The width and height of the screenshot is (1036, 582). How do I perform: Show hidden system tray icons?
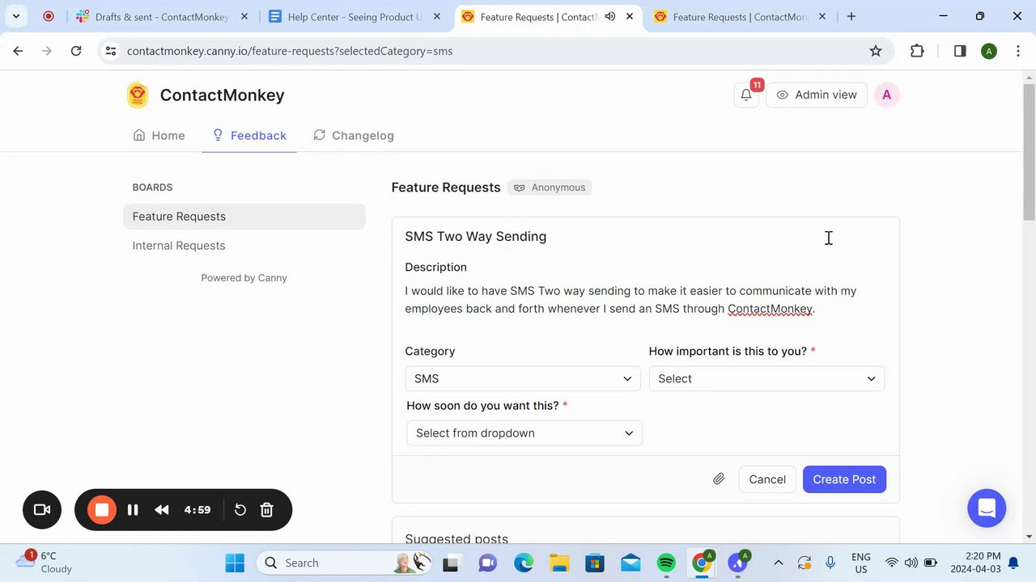[x=778, y=563]
